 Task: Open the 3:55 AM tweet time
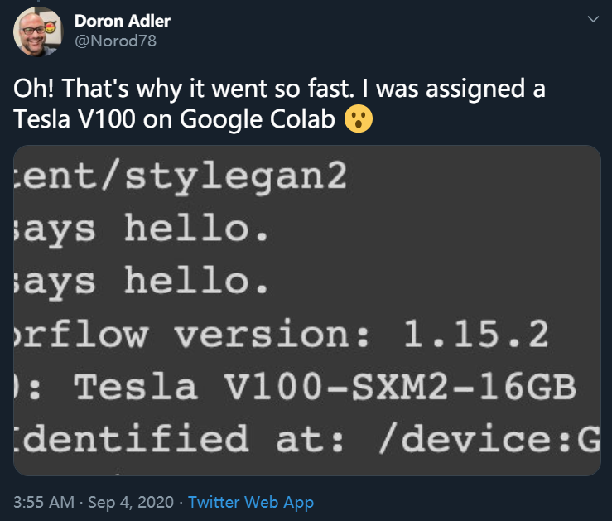41,502
